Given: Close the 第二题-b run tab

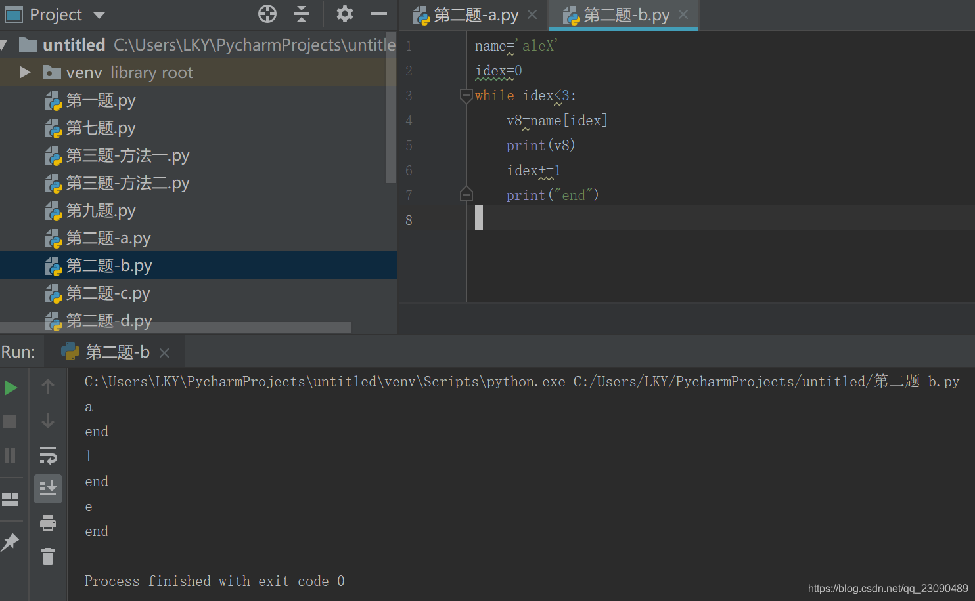Looking at the screenshot, I should pyautogui.click(x=164, y=353).
